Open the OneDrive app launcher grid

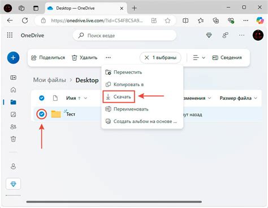coord(10,35)
